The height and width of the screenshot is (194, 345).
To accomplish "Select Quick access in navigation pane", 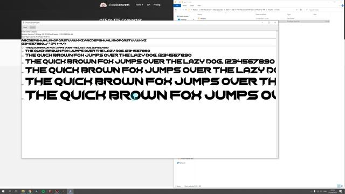I will [183, 16].
